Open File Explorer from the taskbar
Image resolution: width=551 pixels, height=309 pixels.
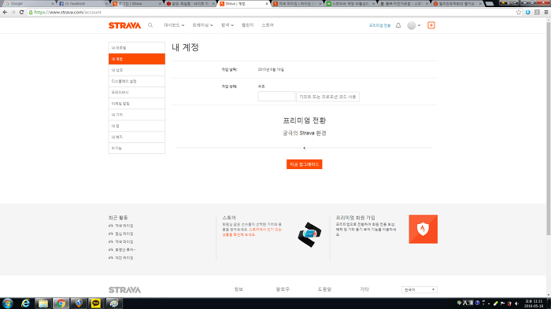[x=43, y=303]
